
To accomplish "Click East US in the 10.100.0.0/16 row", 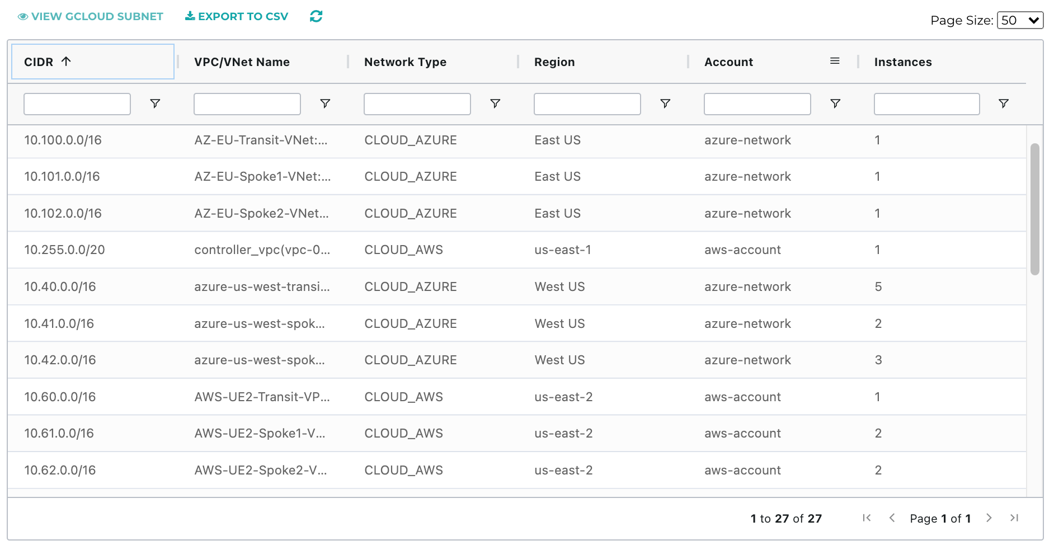I will pos(557,140).
